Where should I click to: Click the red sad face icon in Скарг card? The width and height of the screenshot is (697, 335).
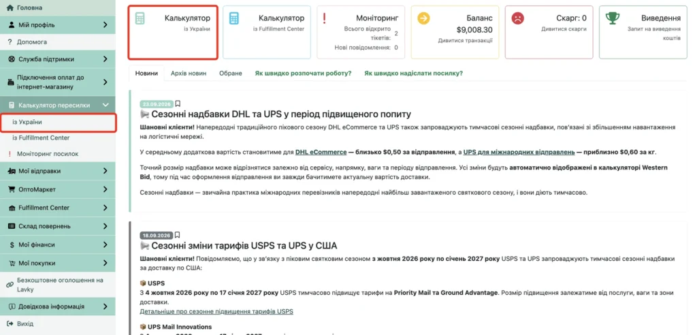tap(518, 18)
